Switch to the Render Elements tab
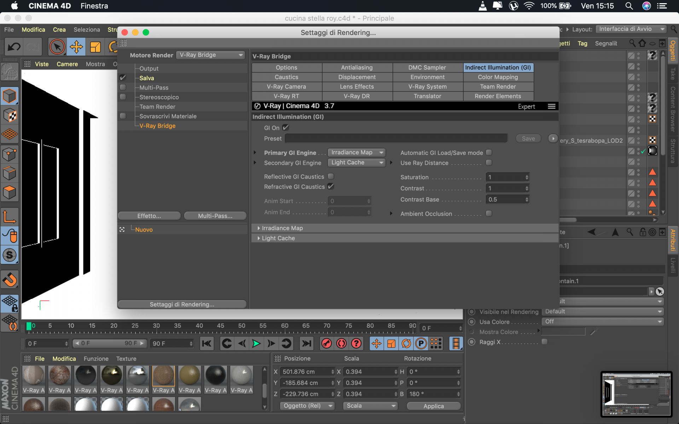The image size is (679, 424). (x=498, y=96)
